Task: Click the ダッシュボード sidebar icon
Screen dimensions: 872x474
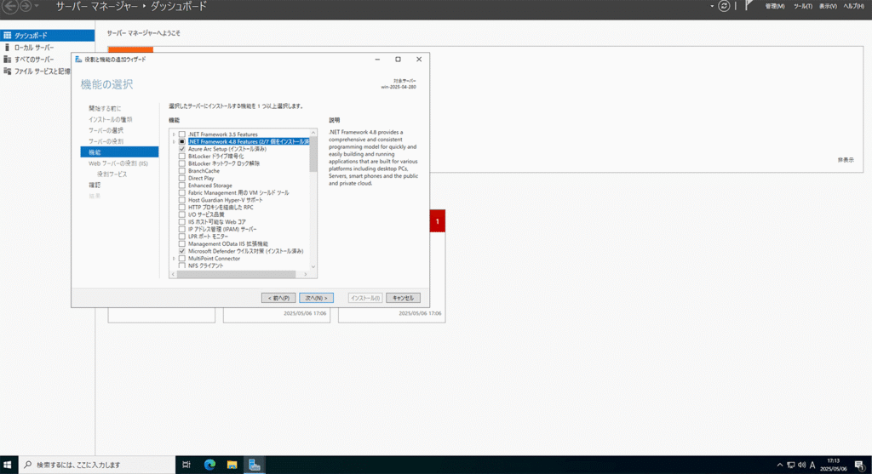Action: click(x=7, y=35)
